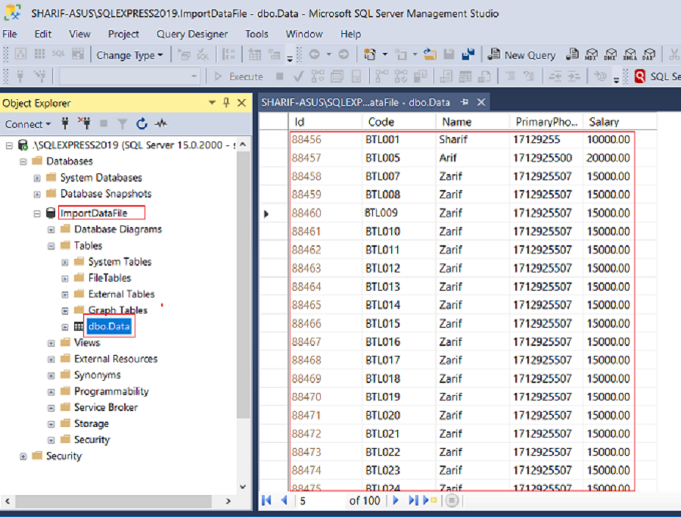
Task: Show the Criteria pane grid icon
Action: tap(39, 55)
